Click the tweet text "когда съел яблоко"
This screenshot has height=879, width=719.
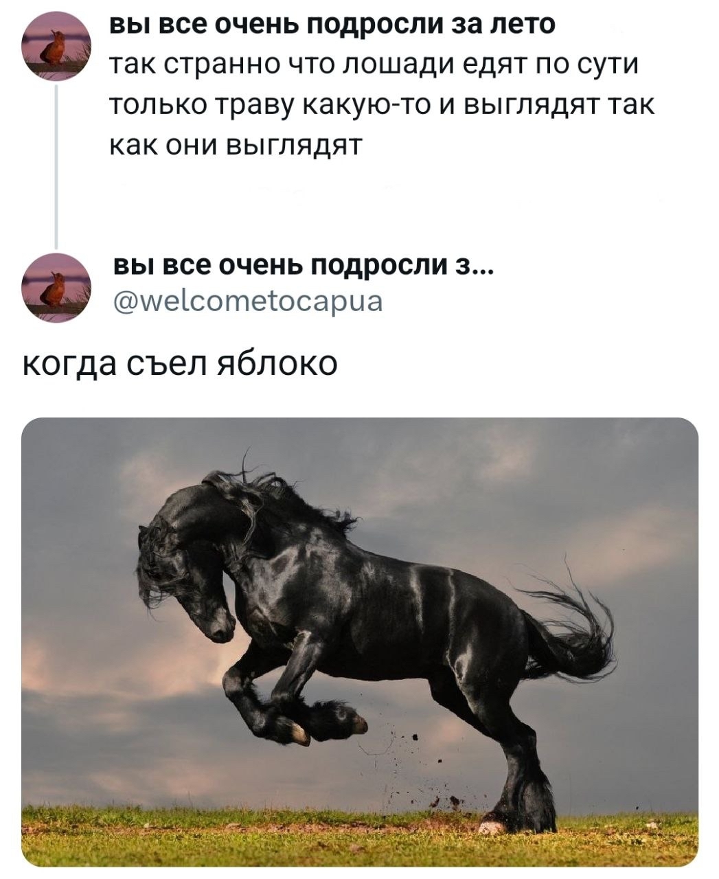click(180, 363)
